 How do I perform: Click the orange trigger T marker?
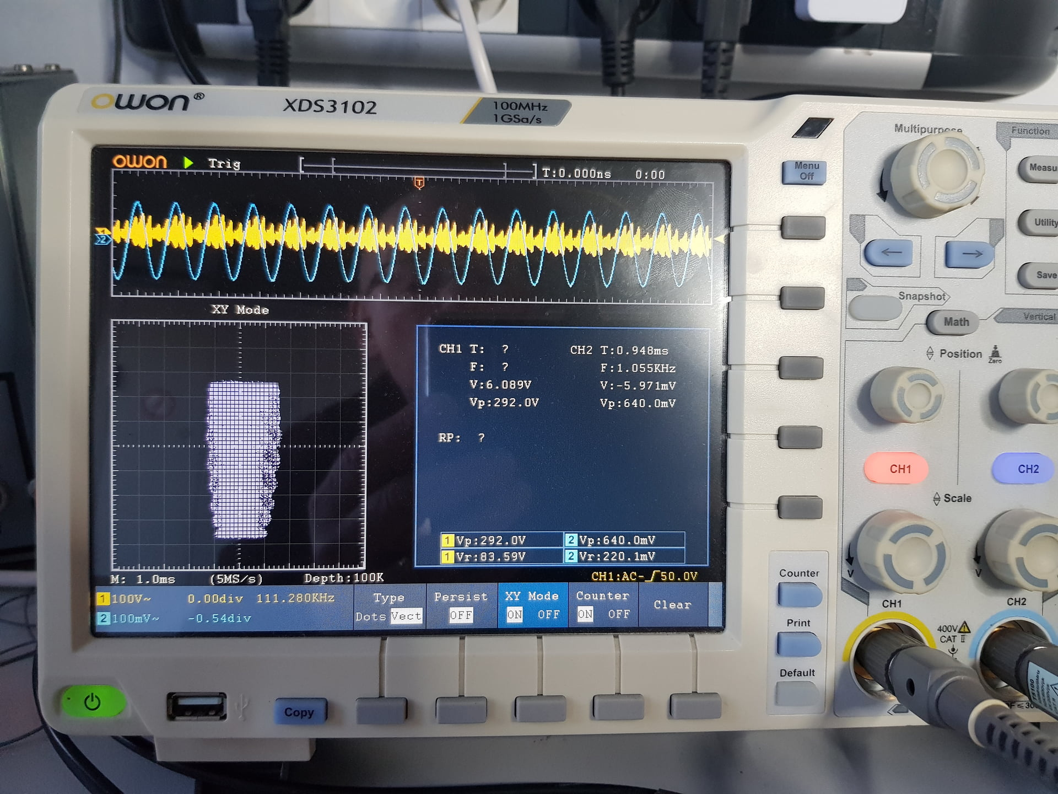click(x=419, y=183)
